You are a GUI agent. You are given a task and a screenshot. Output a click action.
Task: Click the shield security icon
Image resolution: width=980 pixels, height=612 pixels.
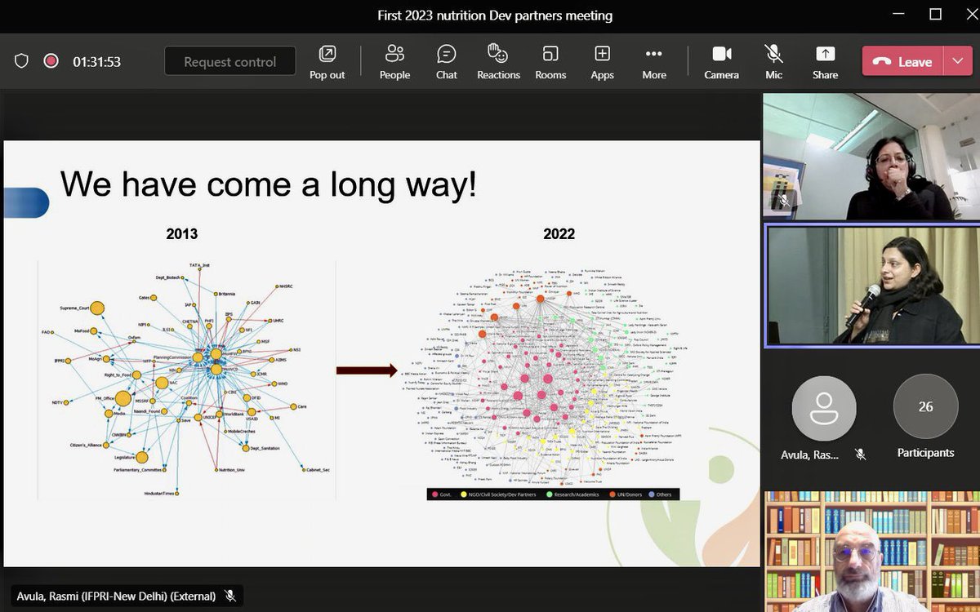point(22,61)
